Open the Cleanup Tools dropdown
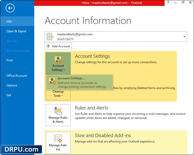Screen dimensions: 194x155 pos(58,95)
